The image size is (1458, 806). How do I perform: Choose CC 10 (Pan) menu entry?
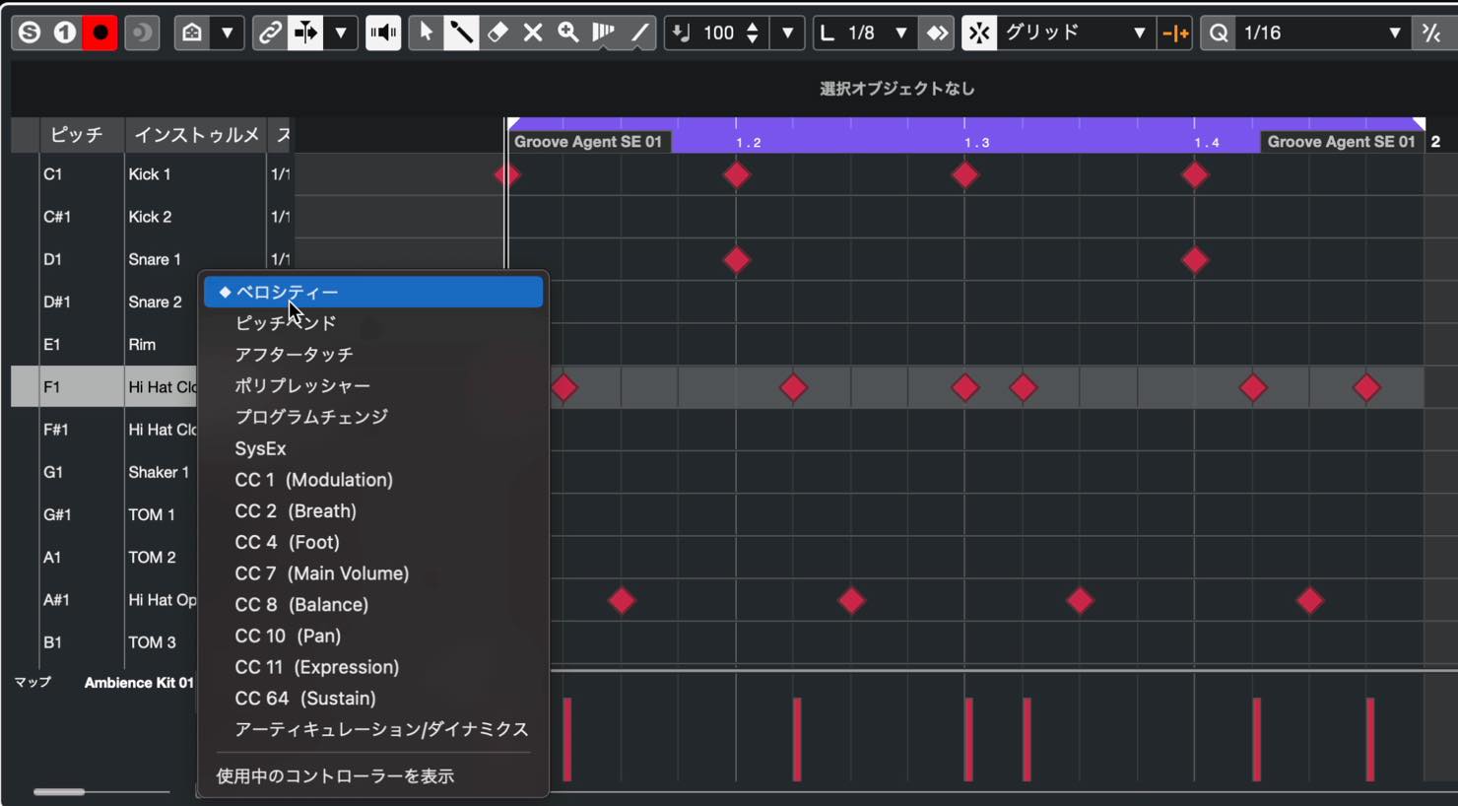click(373, 636)
